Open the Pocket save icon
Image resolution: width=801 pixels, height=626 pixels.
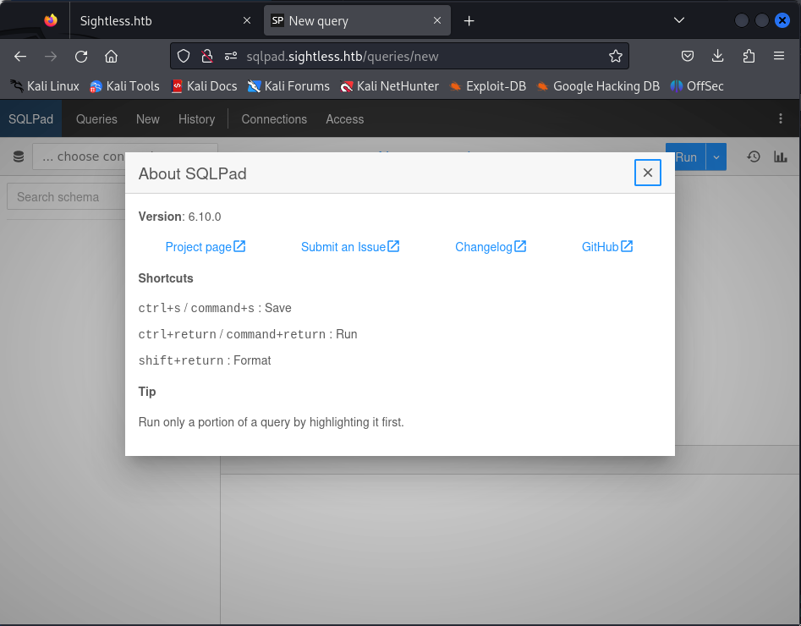click(x=688, y=56)
